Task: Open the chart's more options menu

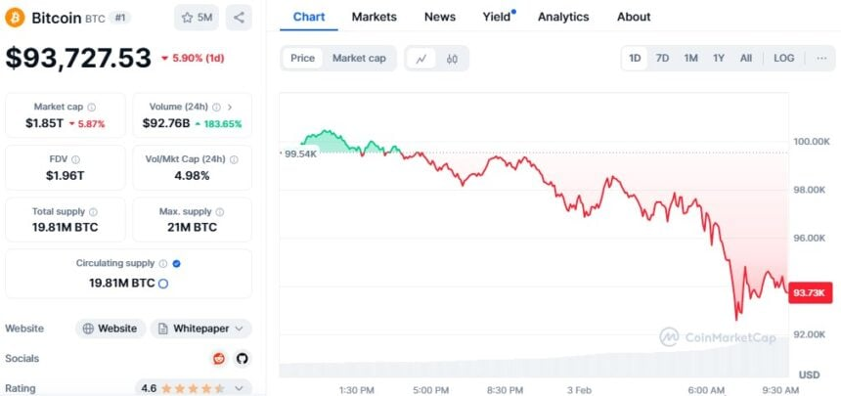Action: pyautogui.click(x=820, y=59)
